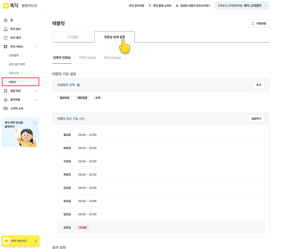Screen dimensions: 286x249
Task: Open 궁금한 내용이 있으신가요? link
Action: 195,6
